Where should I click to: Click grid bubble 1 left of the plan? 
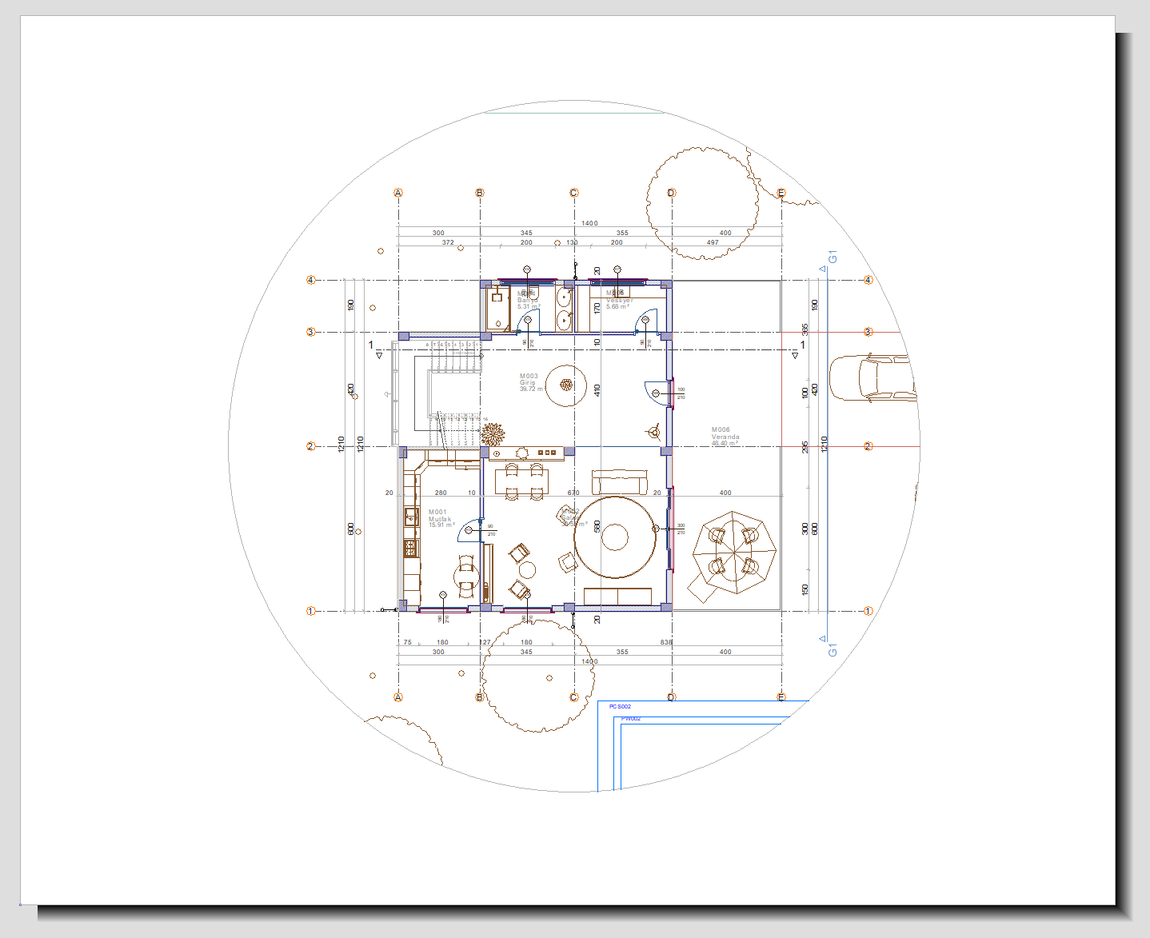(311, 611)
